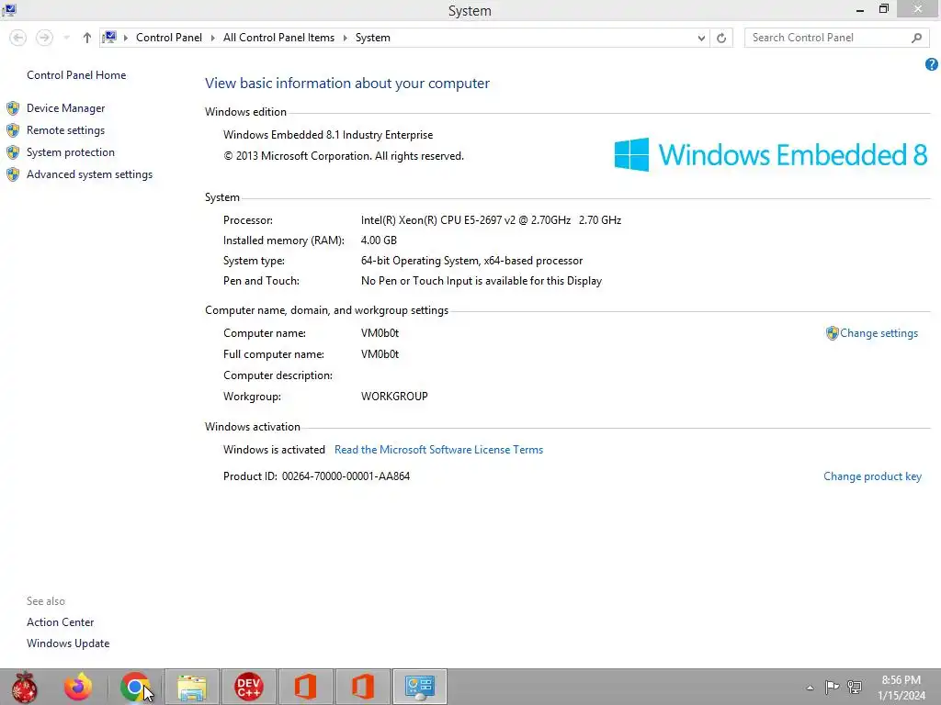The image size is (941, 705).
Task: Refresh the System page
Action: [721, 38]
